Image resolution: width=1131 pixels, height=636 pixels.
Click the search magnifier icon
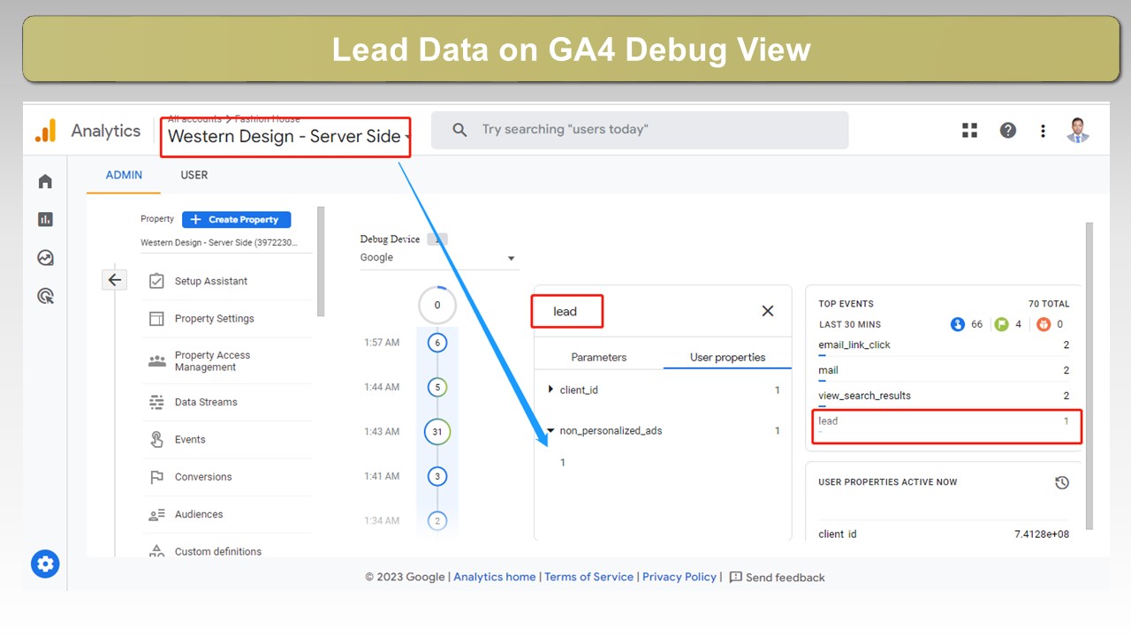coord(459,130)
